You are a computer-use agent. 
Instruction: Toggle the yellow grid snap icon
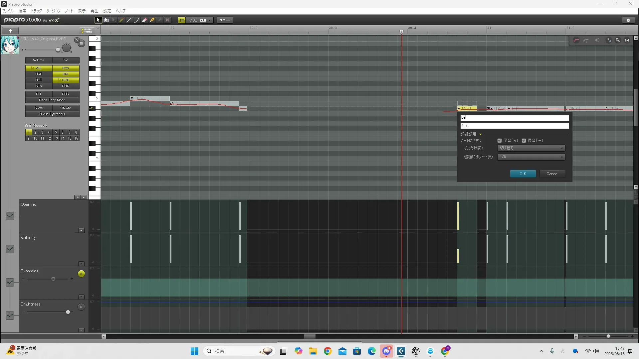[182, 20]
